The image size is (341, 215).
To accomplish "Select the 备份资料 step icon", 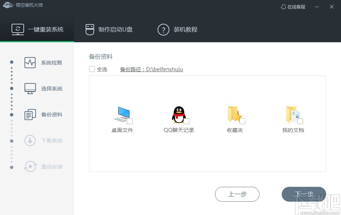I will pos(30,114).
